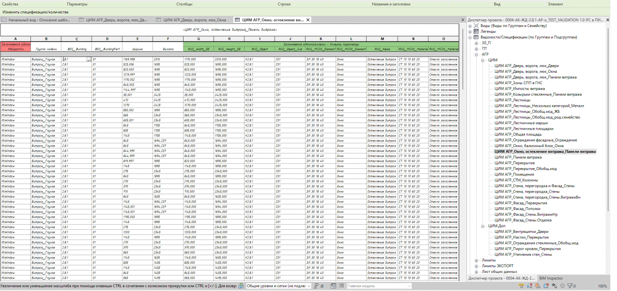Click the Ширина cell with value 1169,998
This screenshot has height=291, width=617.
click(x=137, y=59)
